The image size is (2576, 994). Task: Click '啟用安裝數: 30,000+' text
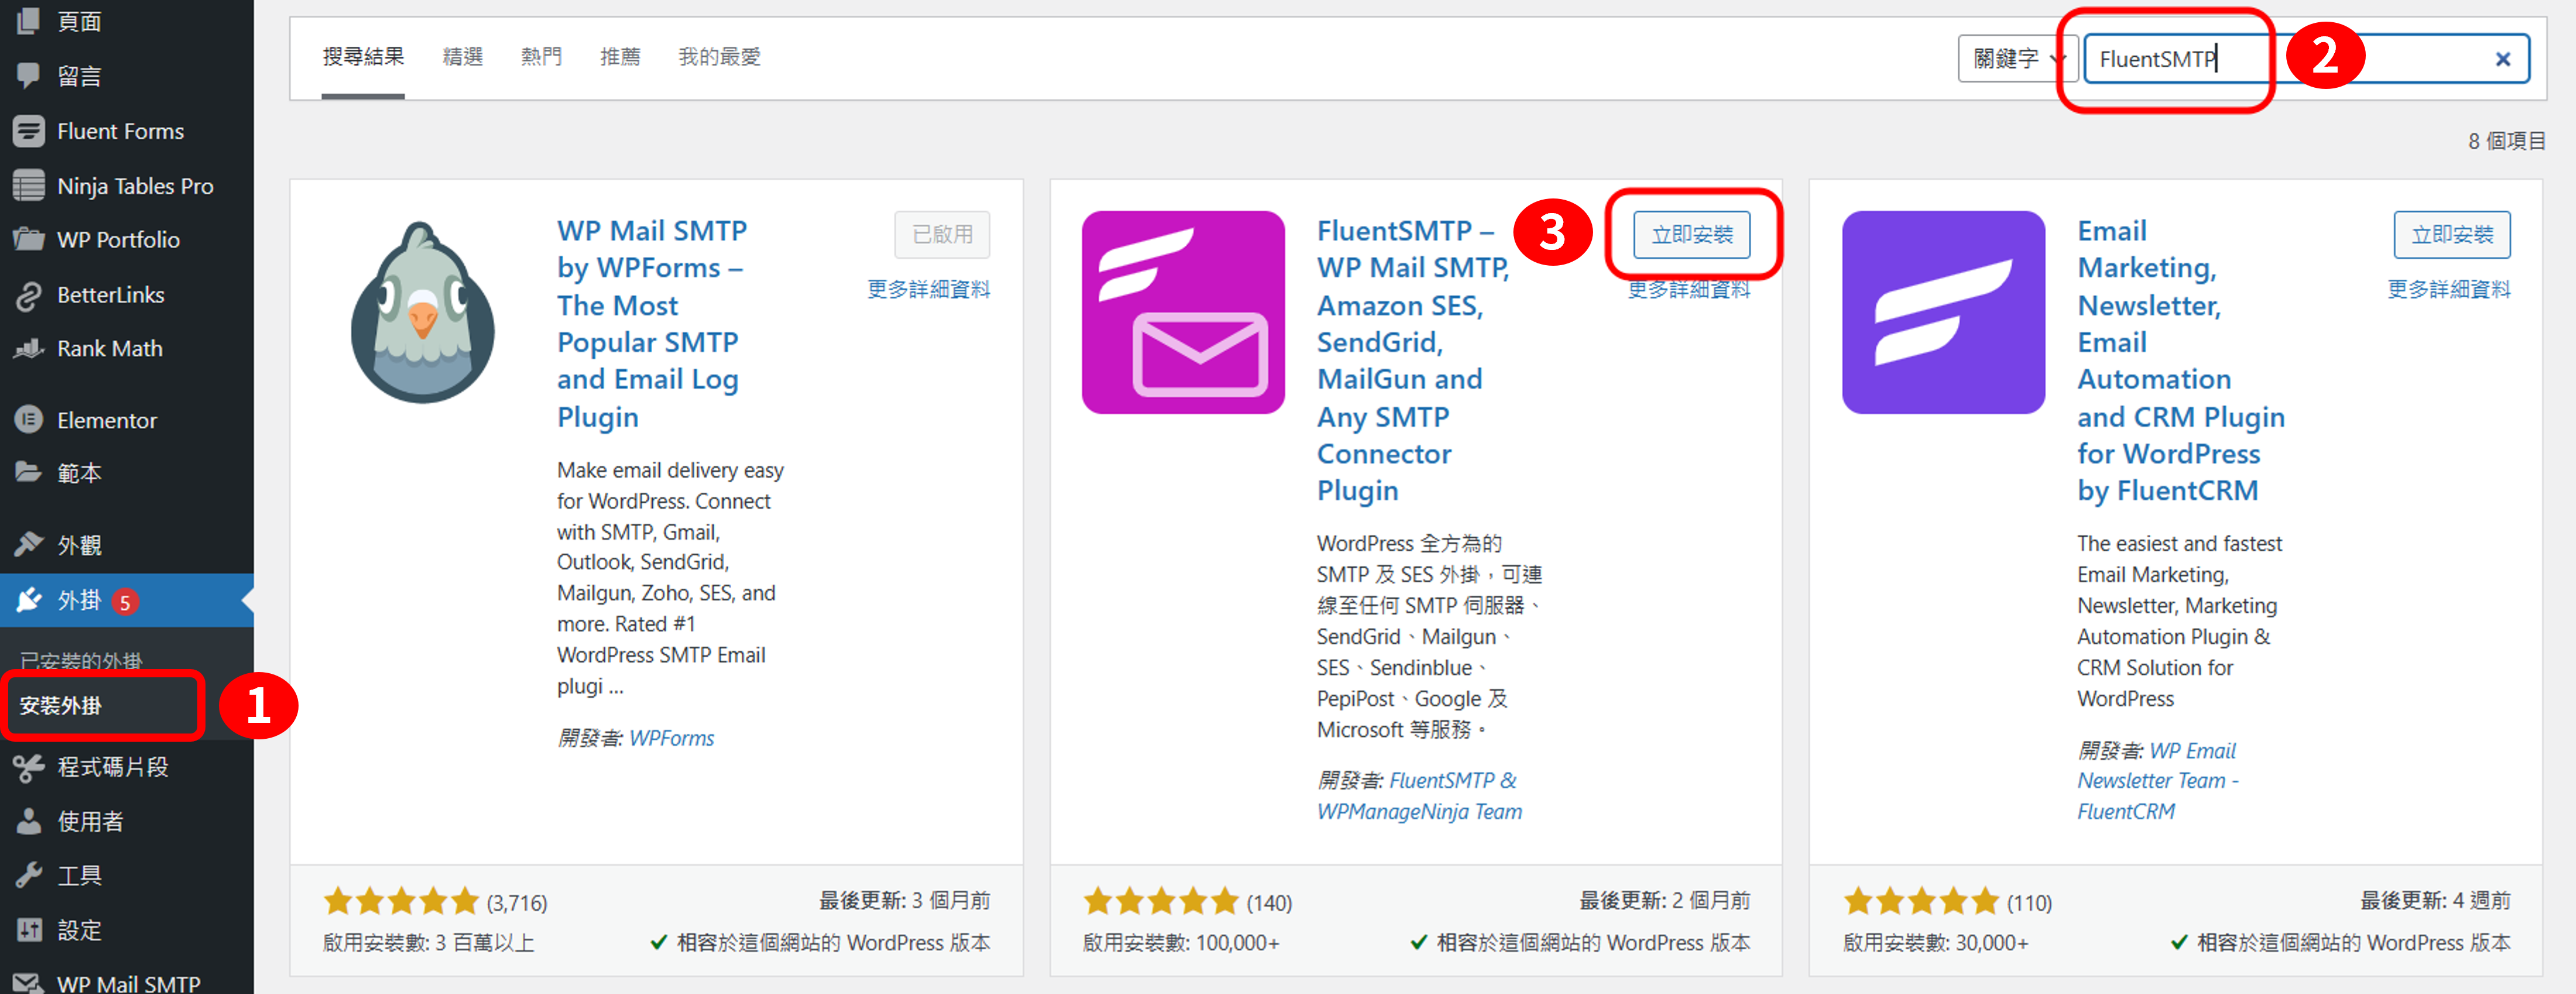pyautogui.click(x=1935, y=943)
